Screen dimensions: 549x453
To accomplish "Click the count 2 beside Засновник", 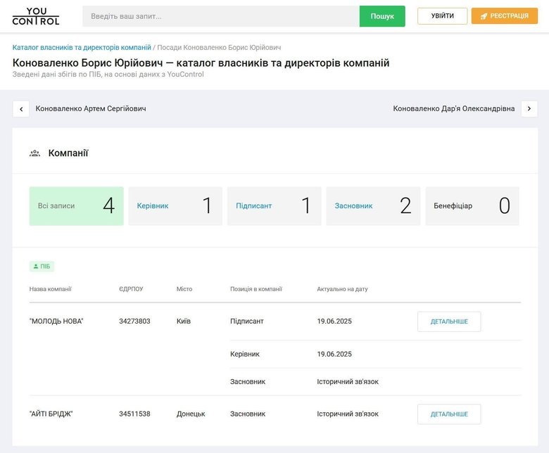I will tap(405, 205).
